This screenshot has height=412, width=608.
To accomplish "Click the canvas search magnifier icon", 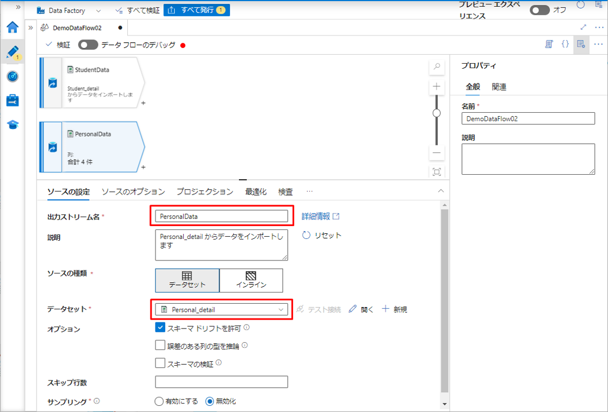I will pyautogui.click(x=437, y=67).
